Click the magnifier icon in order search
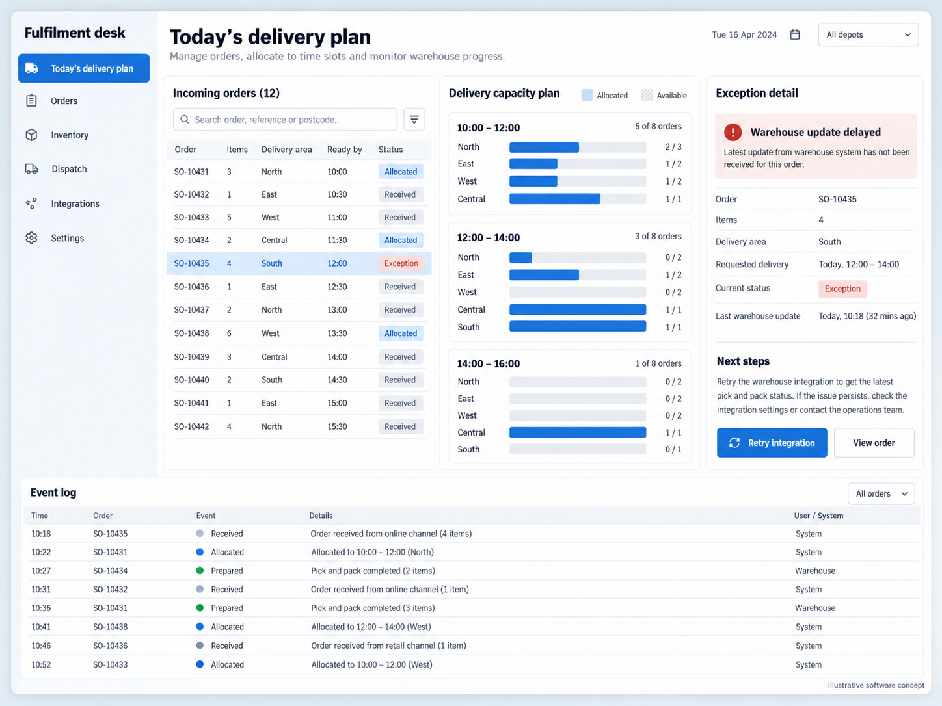This screenshot has height=706, width=942. tap(185, 120)
